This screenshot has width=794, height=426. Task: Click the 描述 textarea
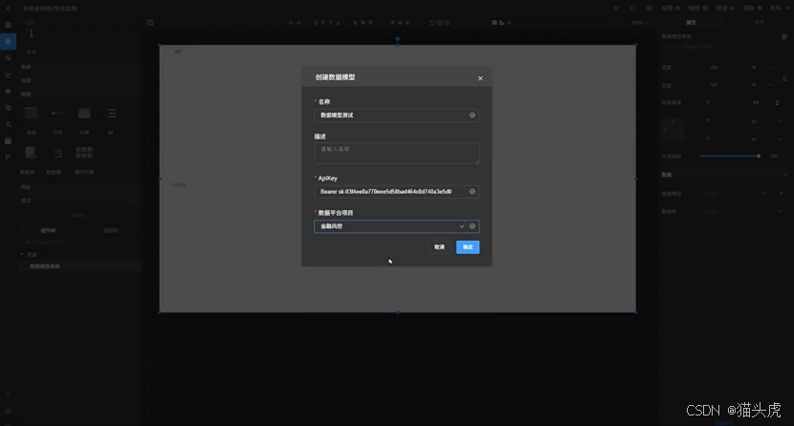click(x=396, y=153)
